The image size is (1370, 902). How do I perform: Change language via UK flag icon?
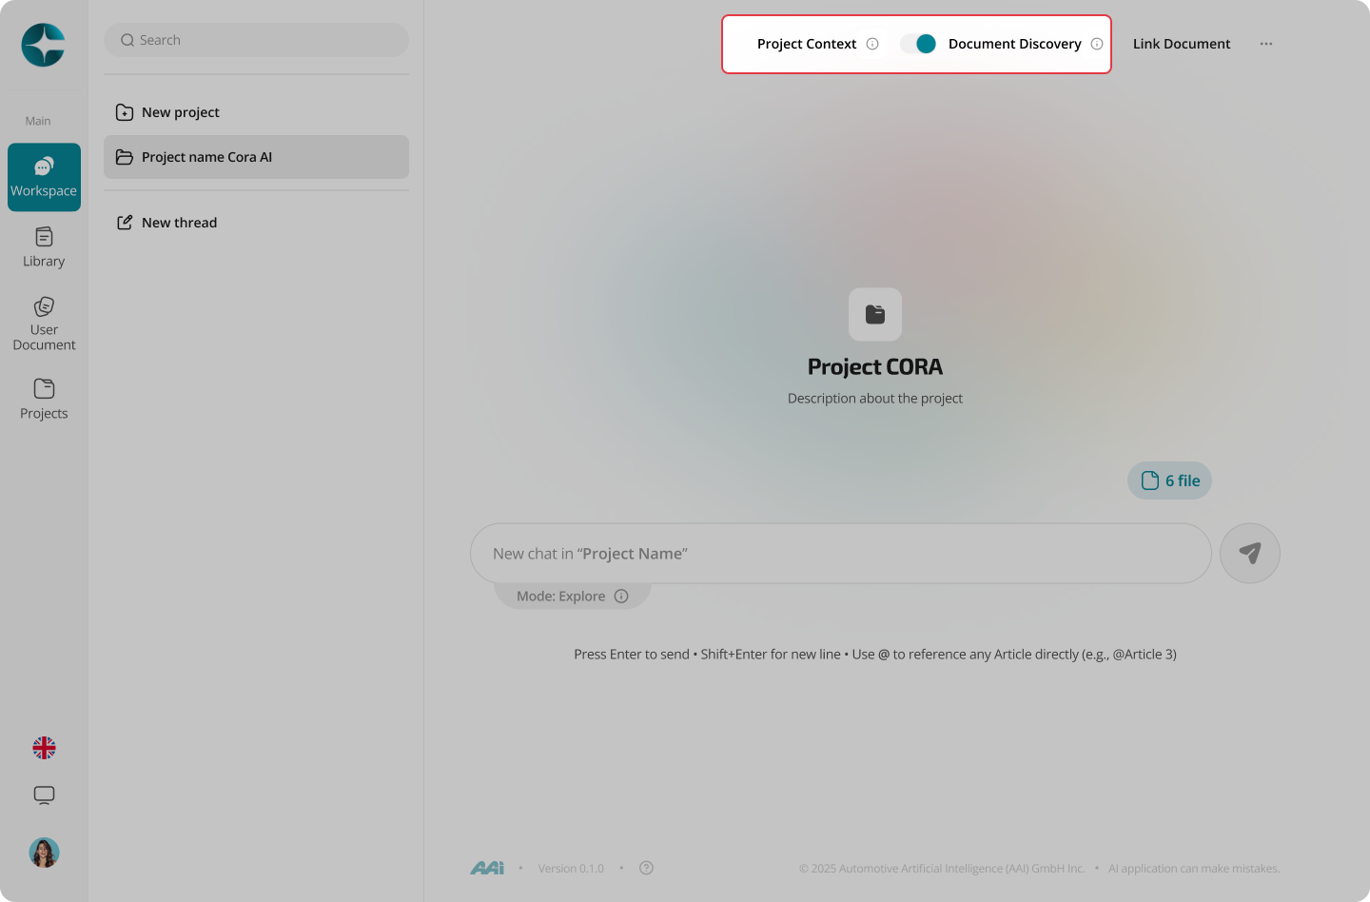coord(44,748)
